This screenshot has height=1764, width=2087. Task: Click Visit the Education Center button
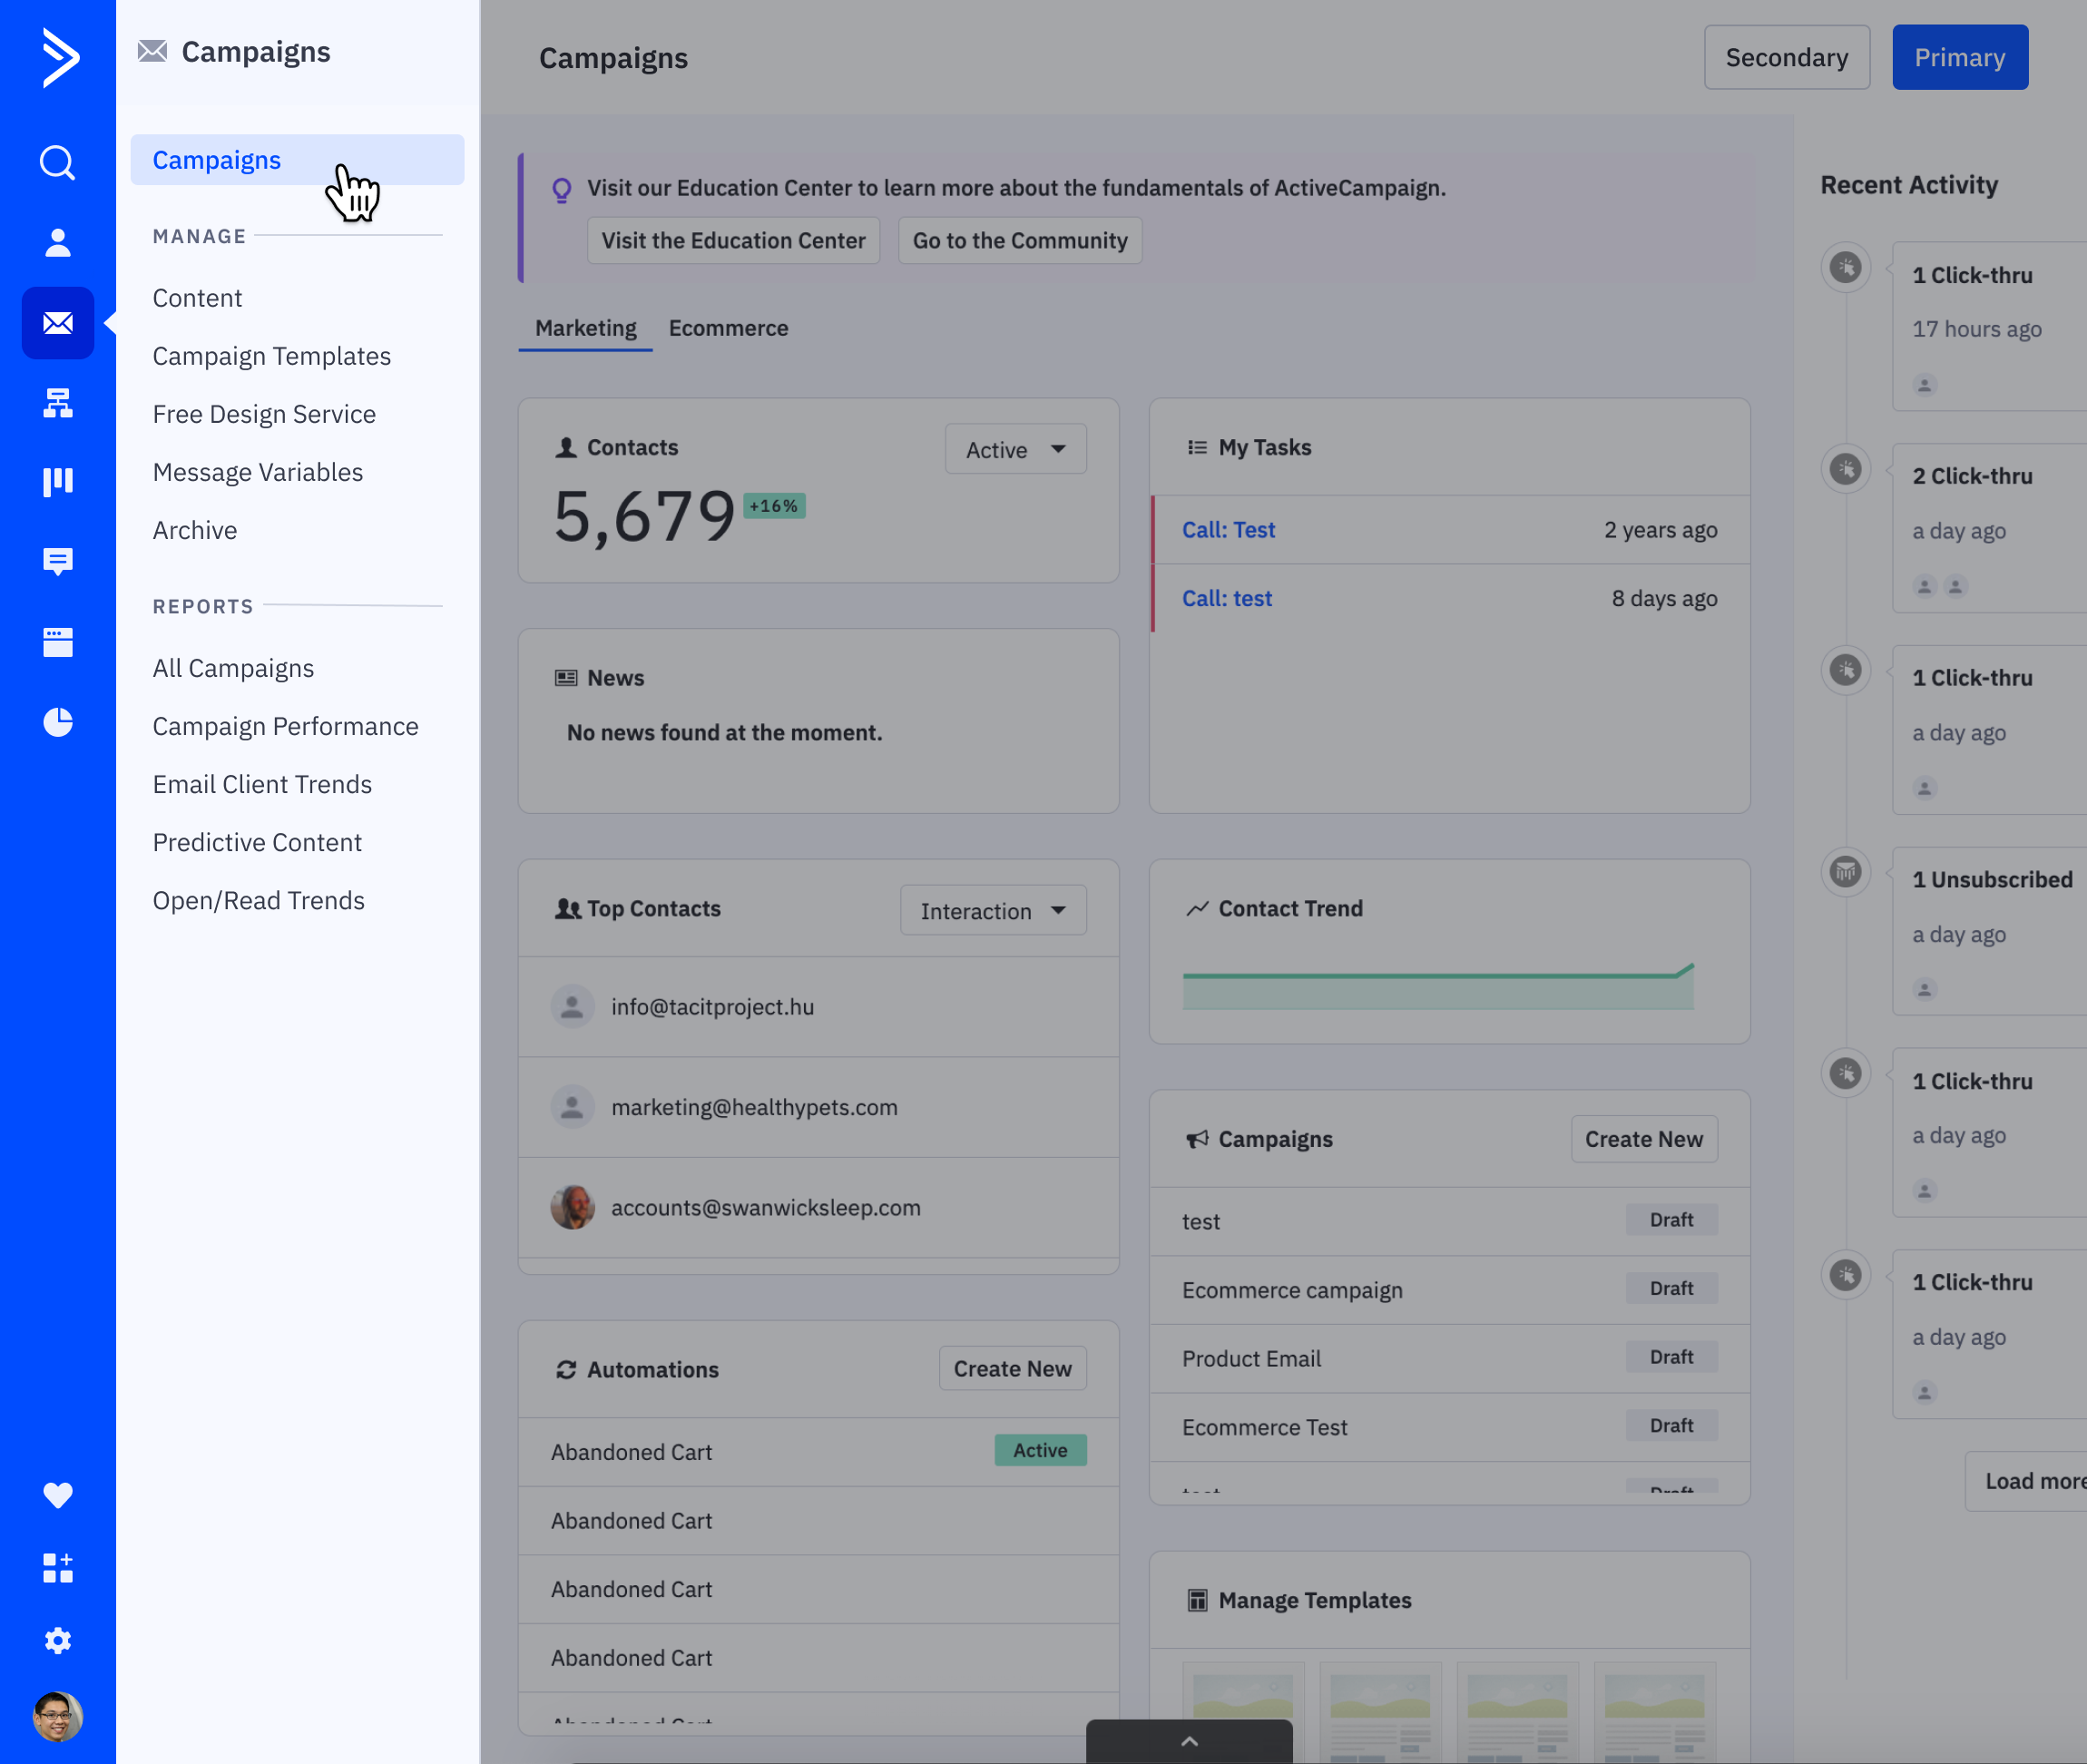click(733, 241)
